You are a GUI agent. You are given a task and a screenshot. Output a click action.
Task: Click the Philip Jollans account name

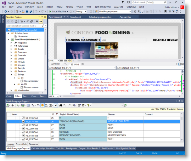click(x=170, y=7)
